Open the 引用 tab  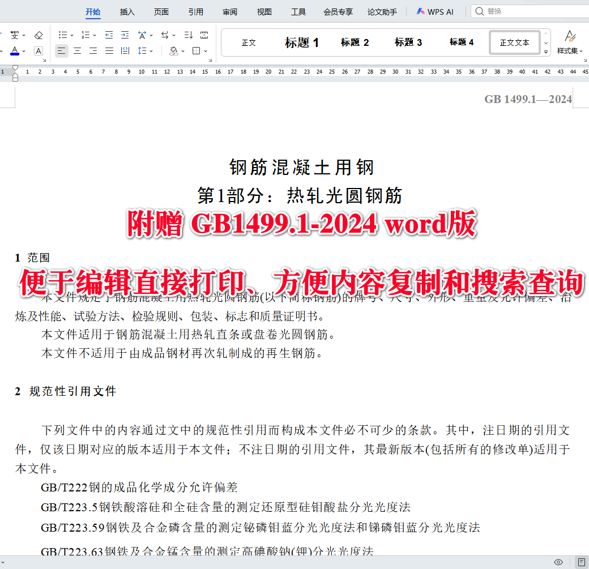pos(196,12)
